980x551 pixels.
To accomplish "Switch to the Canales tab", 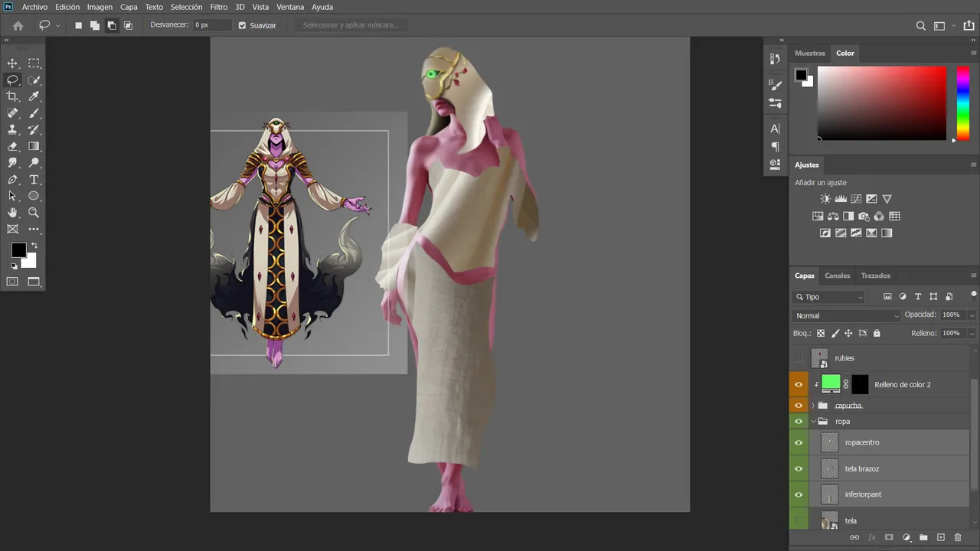I will click(x=837, y=275).
